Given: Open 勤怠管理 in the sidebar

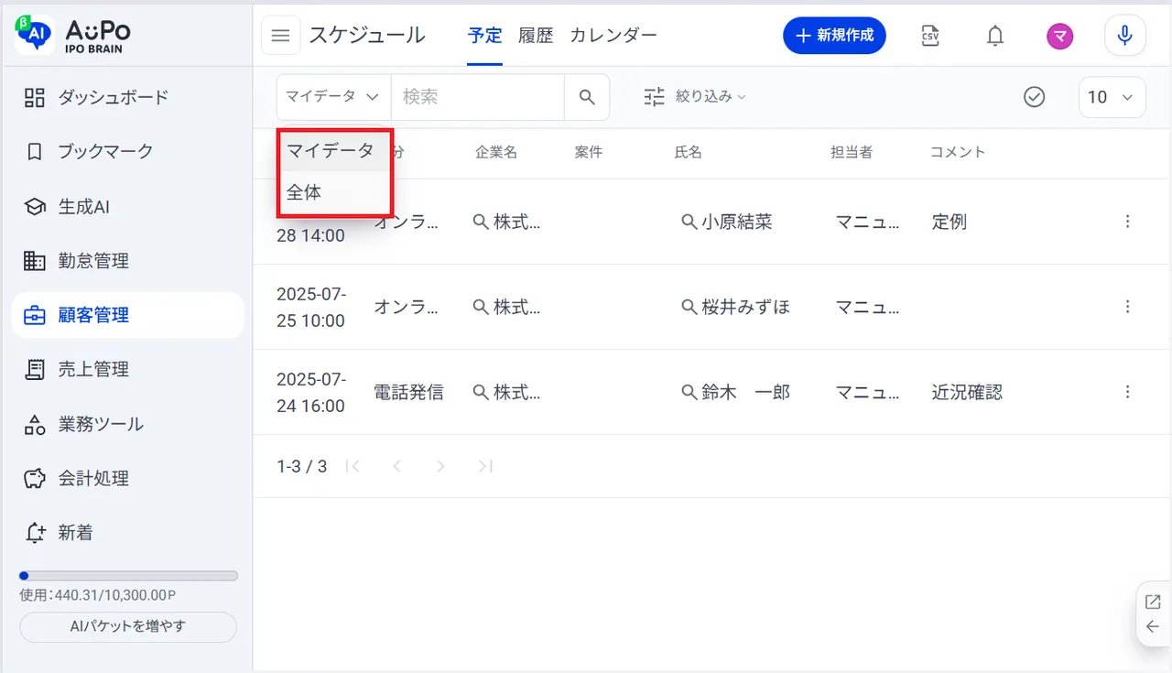Looking at the screenshot, I should (x=127, y=261).
